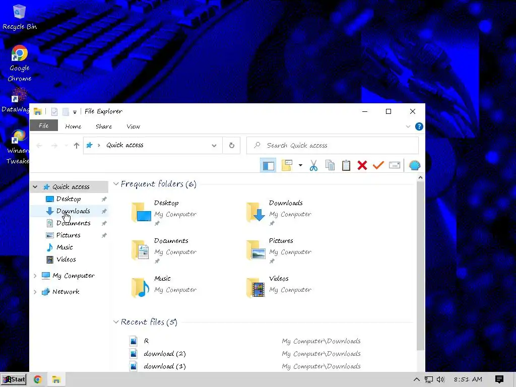Open the dropdown arrow beside the folder icon
Screen dimensions: 516x387
click(300, 165)
